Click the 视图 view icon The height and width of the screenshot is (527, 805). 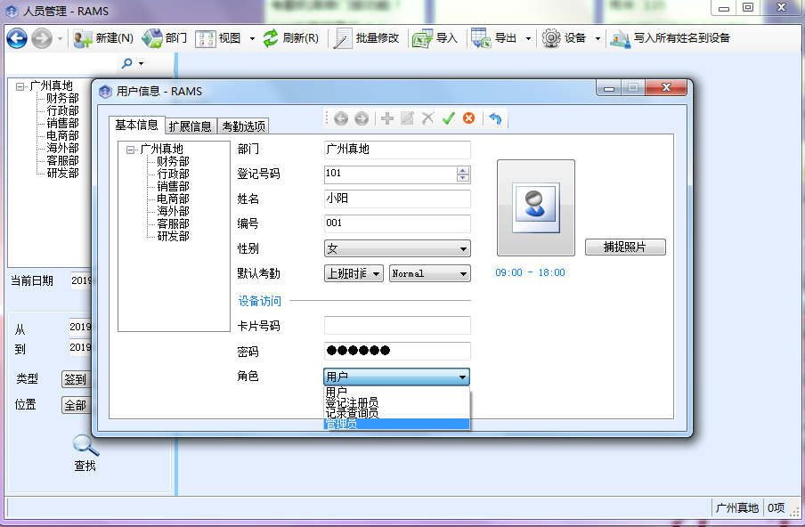tap(206, 38)
